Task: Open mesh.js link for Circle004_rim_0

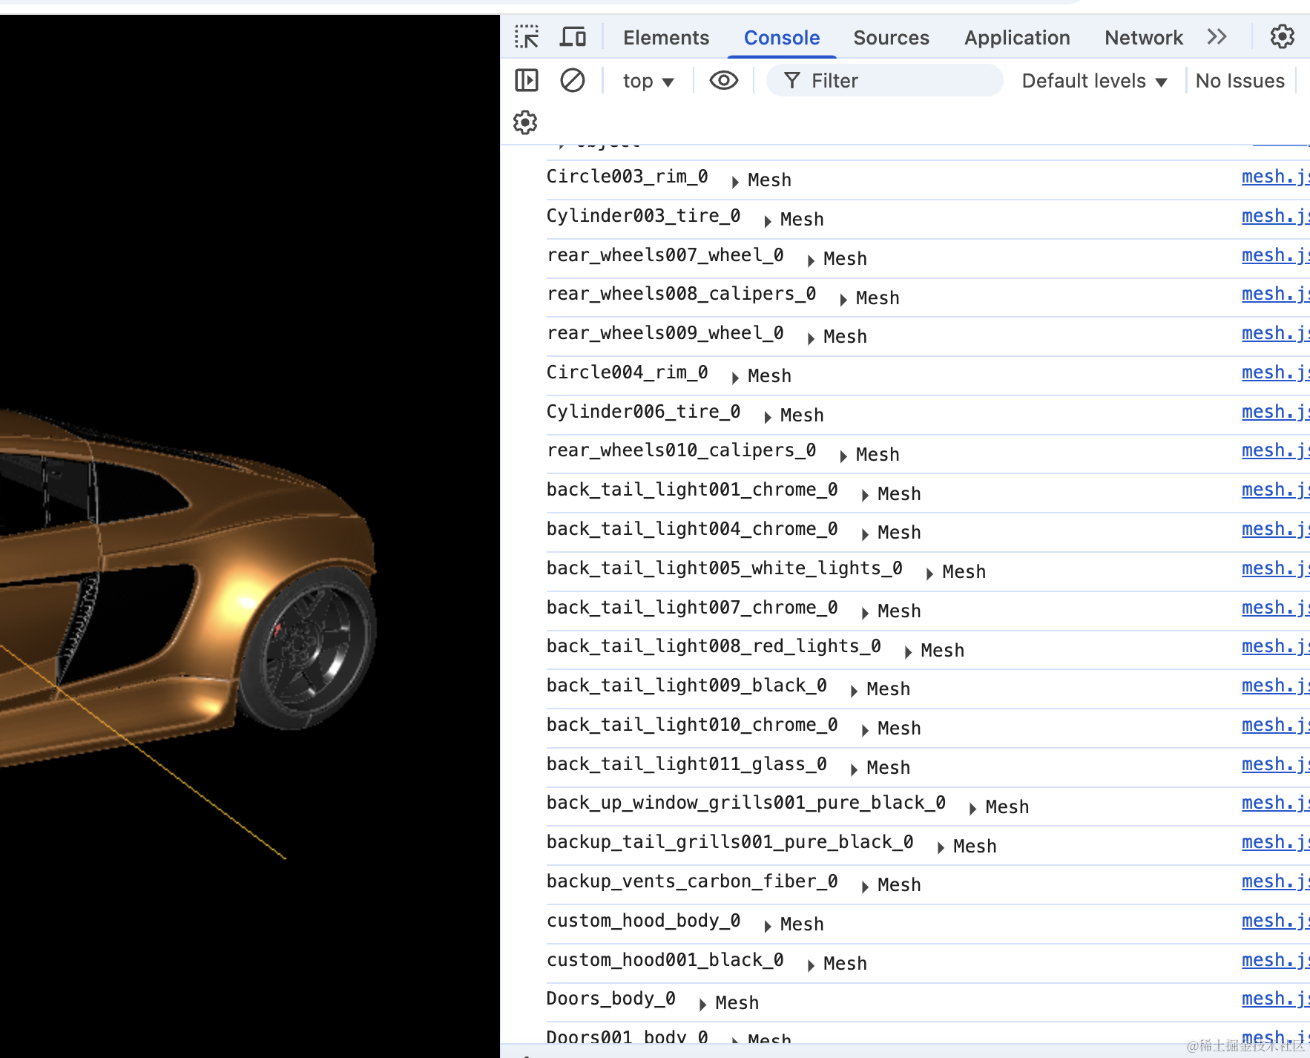Action: point(1275,373)
